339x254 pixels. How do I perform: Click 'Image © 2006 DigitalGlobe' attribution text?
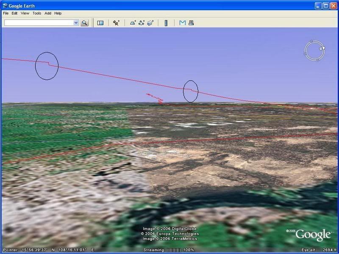pyautogui.click(x=170, y=229)
